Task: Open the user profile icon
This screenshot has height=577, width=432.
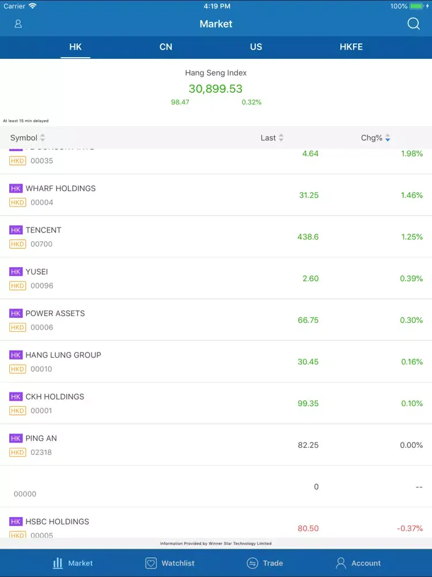Action: click(18, 24)
